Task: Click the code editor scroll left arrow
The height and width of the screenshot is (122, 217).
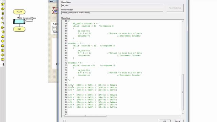Action: point(63,116)
